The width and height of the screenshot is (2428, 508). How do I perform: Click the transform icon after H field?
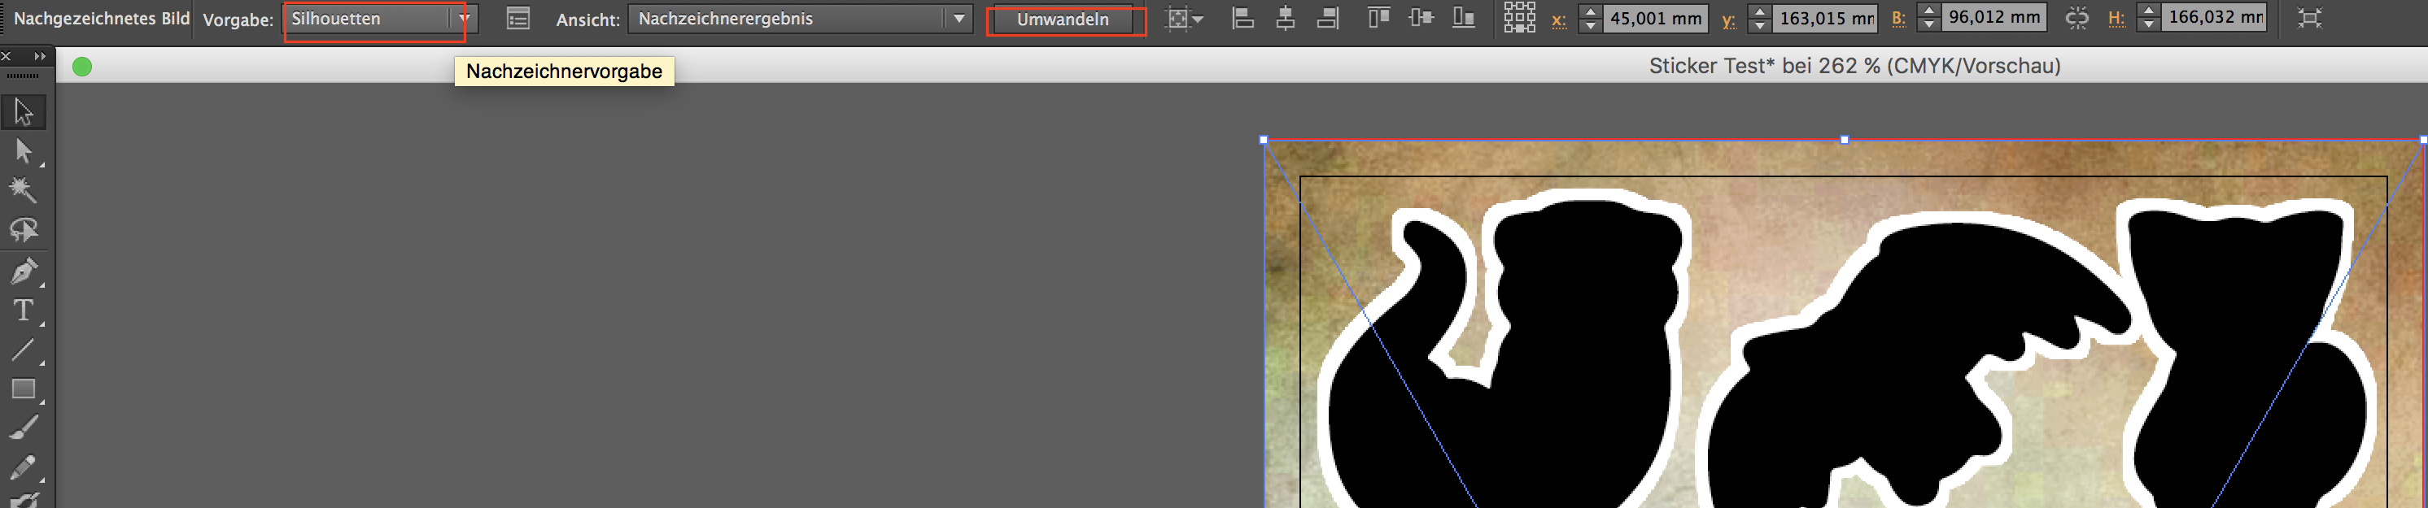tap(2309, 18)
